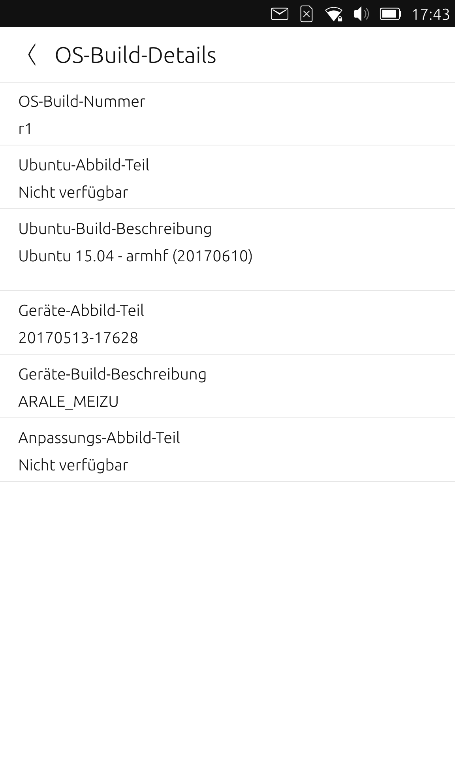
Task: Tap the OS-Build-Details page title
Action: [x=135, y=55]
